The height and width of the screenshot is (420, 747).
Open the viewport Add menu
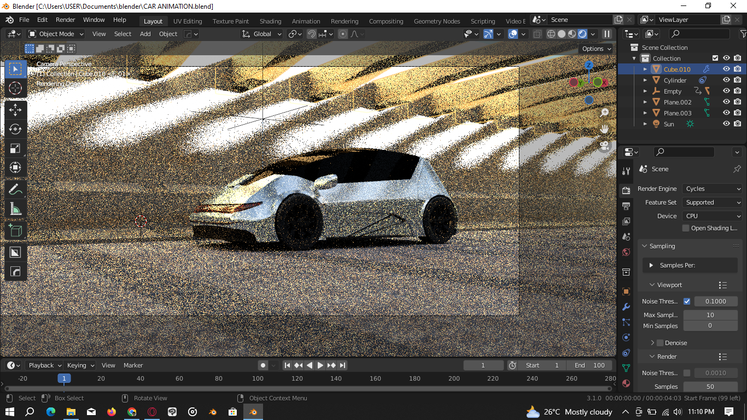pos(145,34)
